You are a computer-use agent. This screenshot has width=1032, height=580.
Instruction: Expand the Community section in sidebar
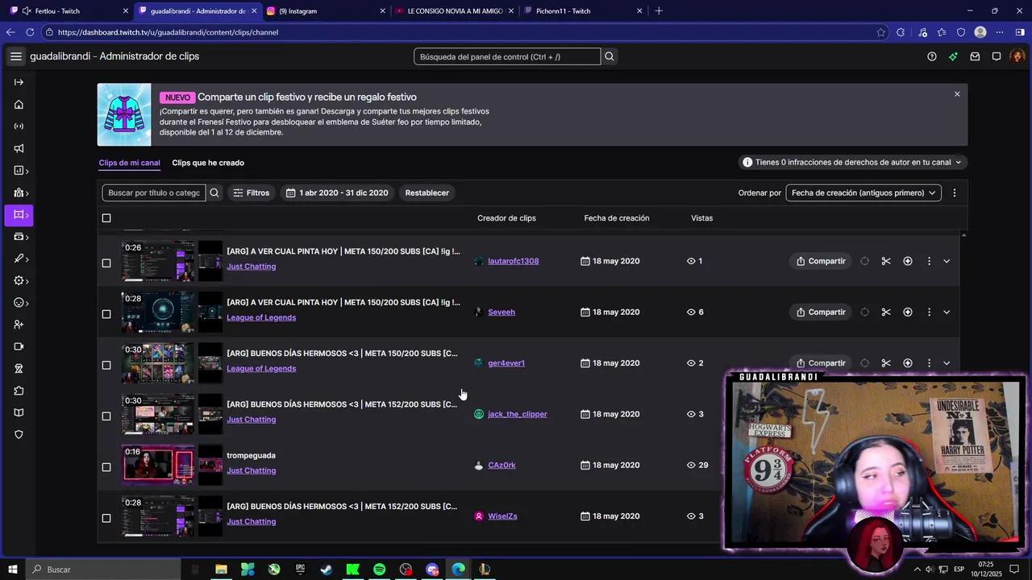tap(21, 193)
